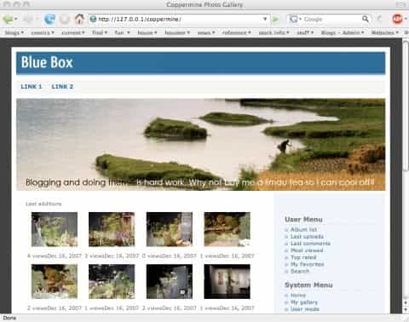Go to Home in the System Menu
Viewport: 409px width, 322px height.
point(298,296)
